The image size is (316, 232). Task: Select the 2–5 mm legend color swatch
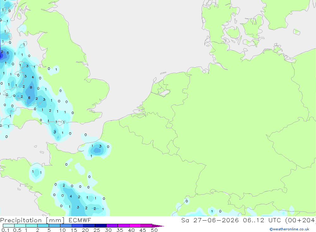(x=43, y=226)
